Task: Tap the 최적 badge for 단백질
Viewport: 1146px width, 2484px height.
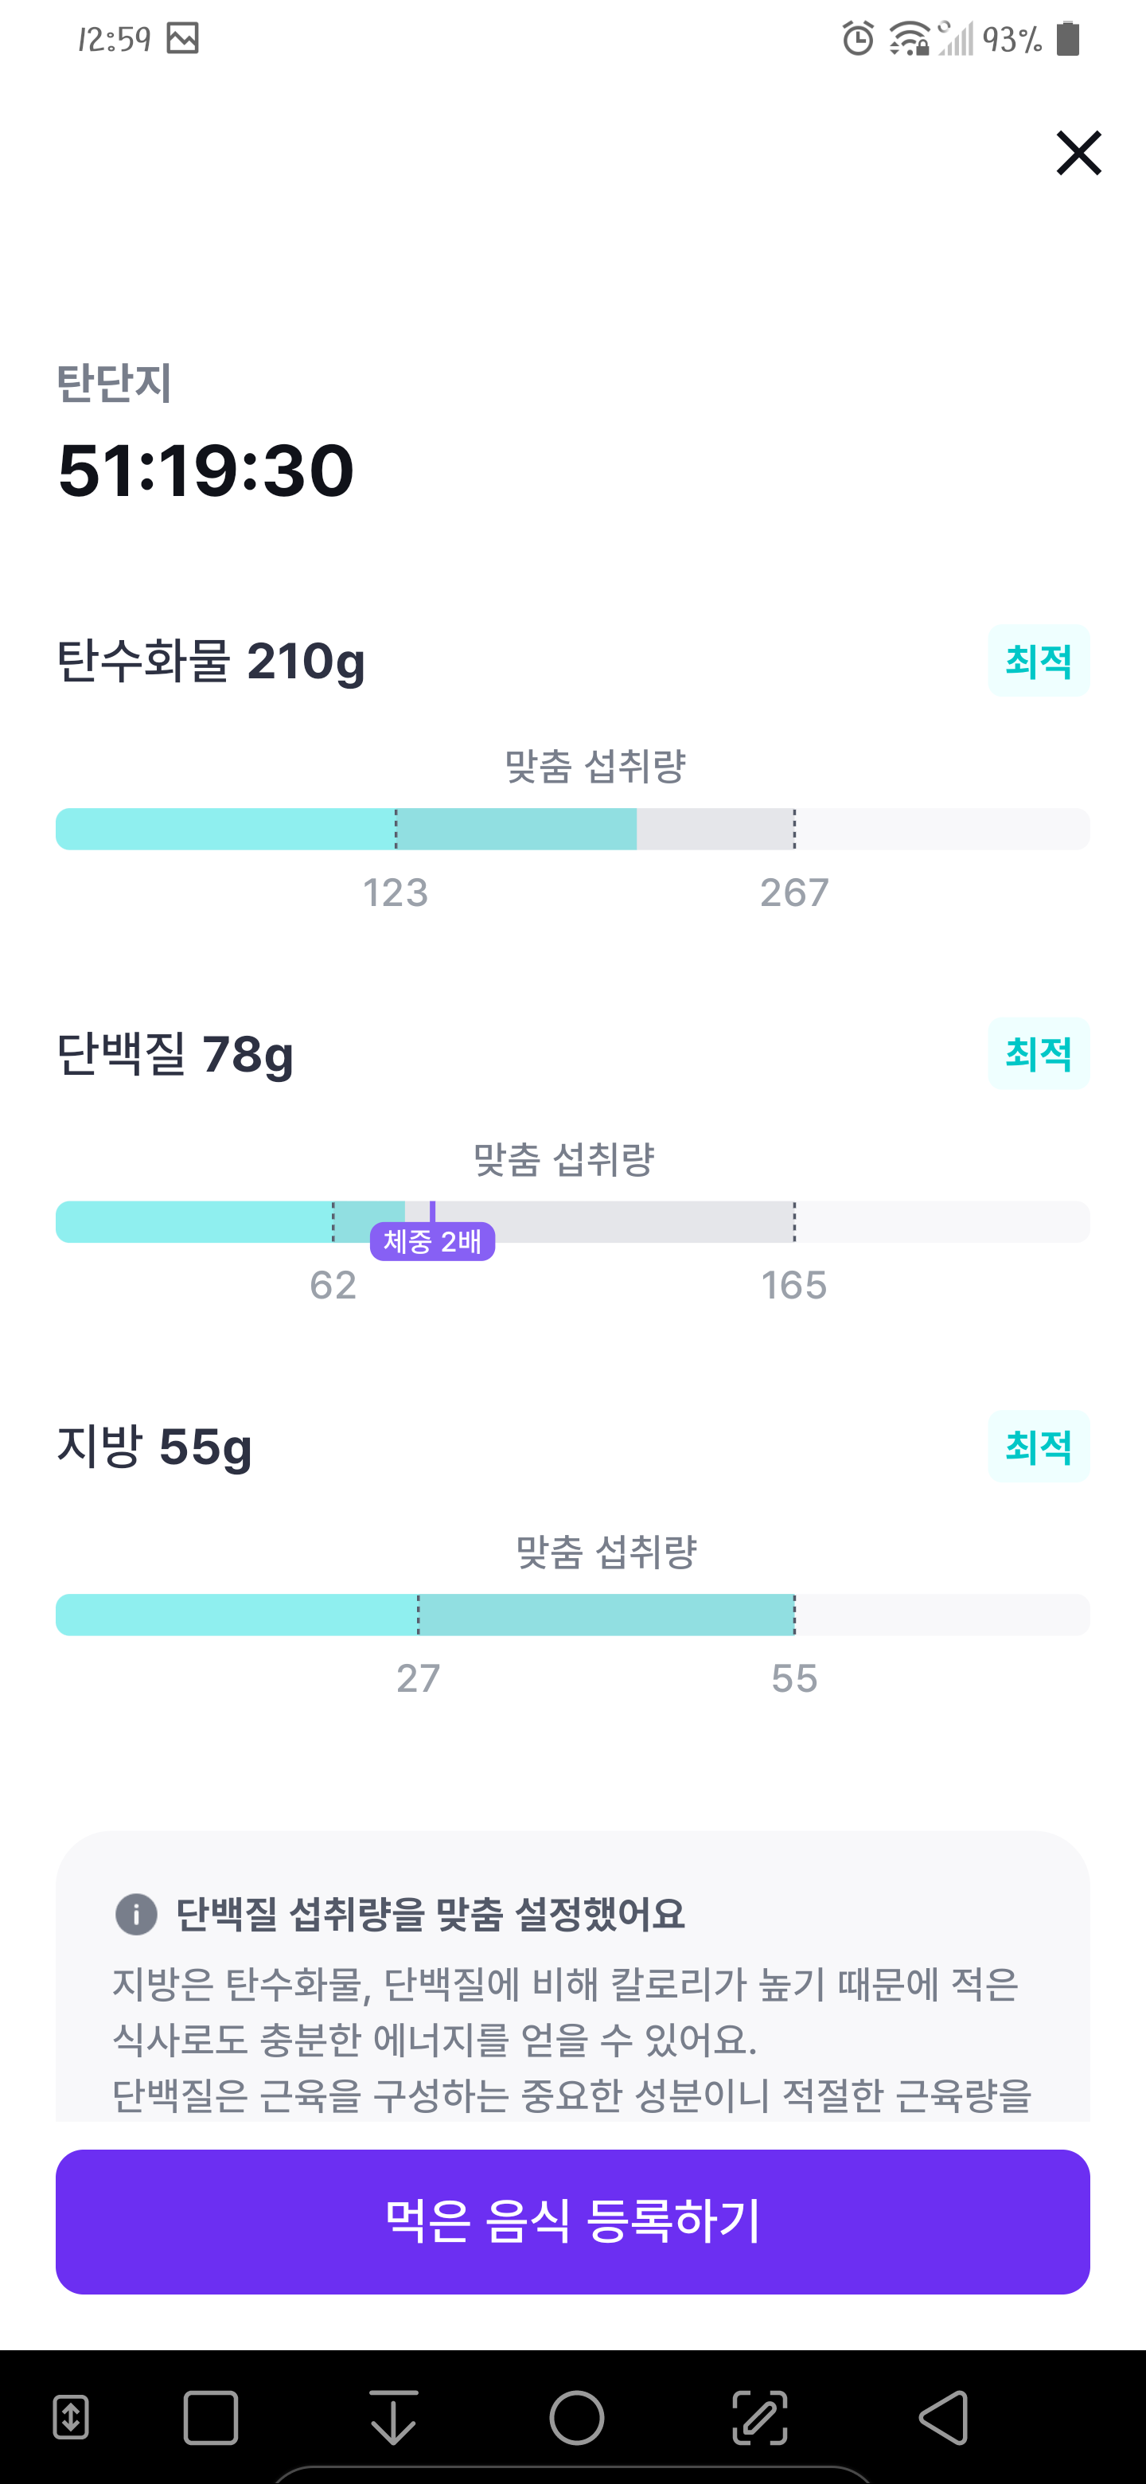Action: [1038, 1053]
